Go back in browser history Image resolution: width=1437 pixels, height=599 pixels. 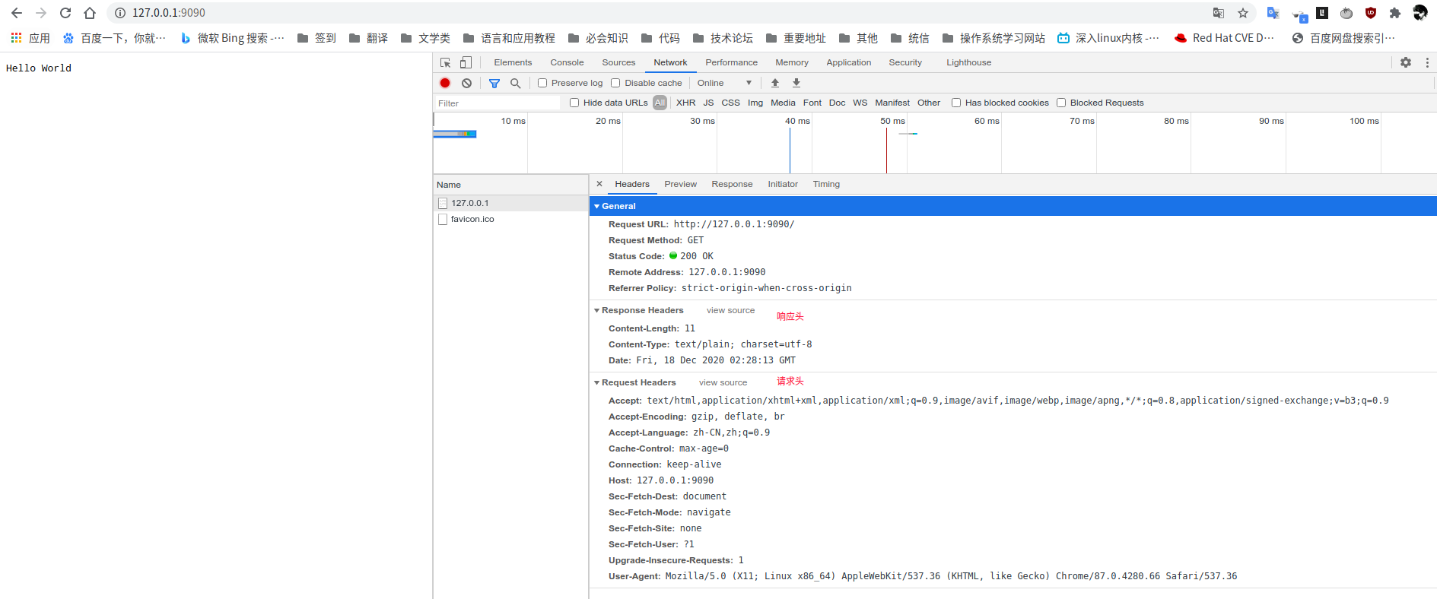pos(17,13)
